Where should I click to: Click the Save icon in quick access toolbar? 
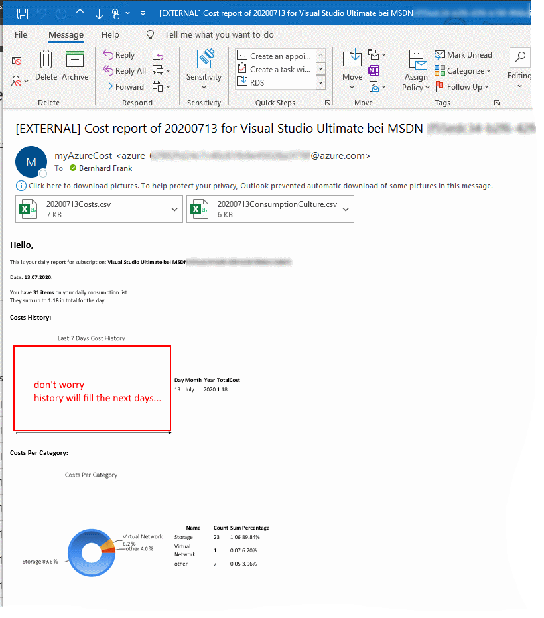click(x=22, y=13)
